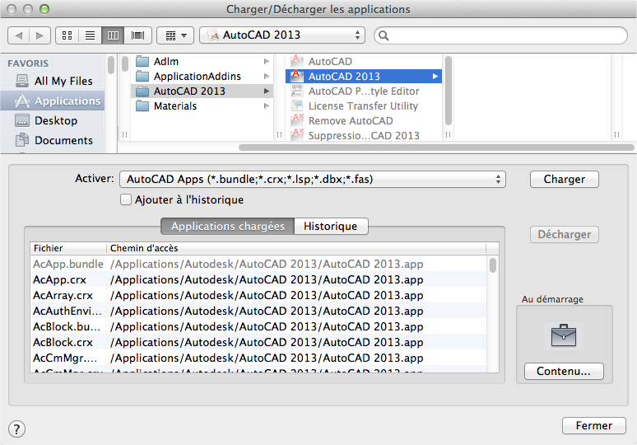
Task: Expand the Materials folder arrow
Action: 267,105
